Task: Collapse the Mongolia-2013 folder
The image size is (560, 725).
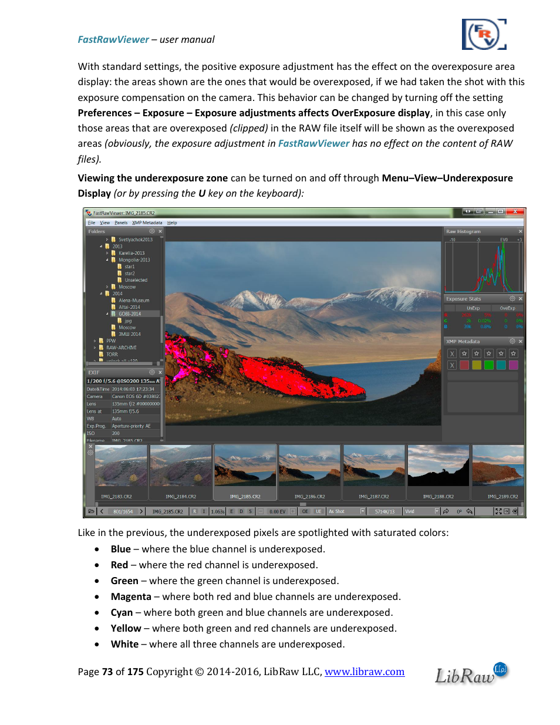Action: click(107, 259)
